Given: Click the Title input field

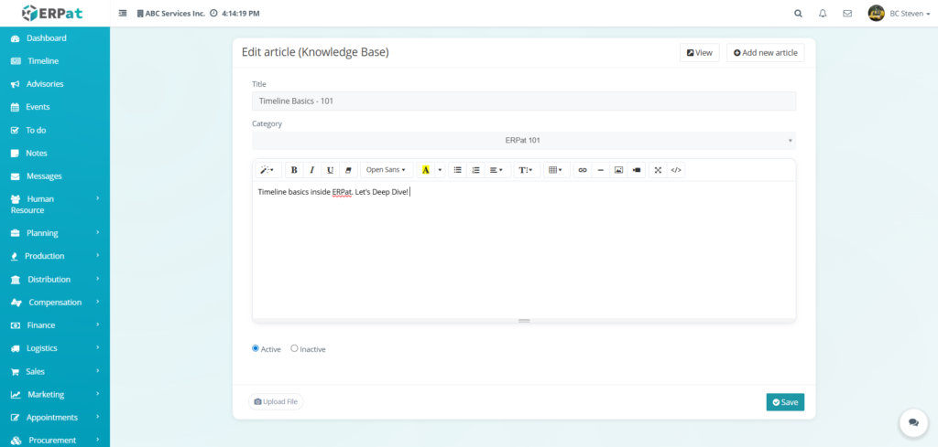Looking at the screenshot, I should point(523,101).
